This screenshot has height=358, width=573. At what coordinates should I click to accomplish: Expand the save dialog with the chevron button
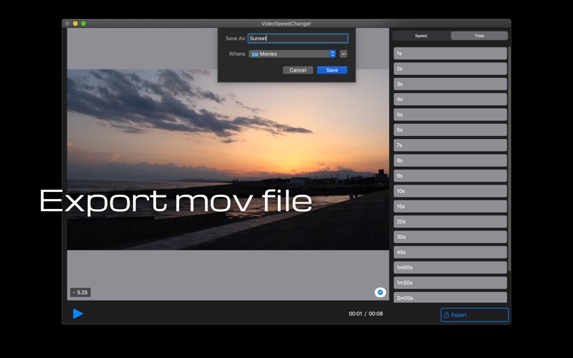point(343,54)
